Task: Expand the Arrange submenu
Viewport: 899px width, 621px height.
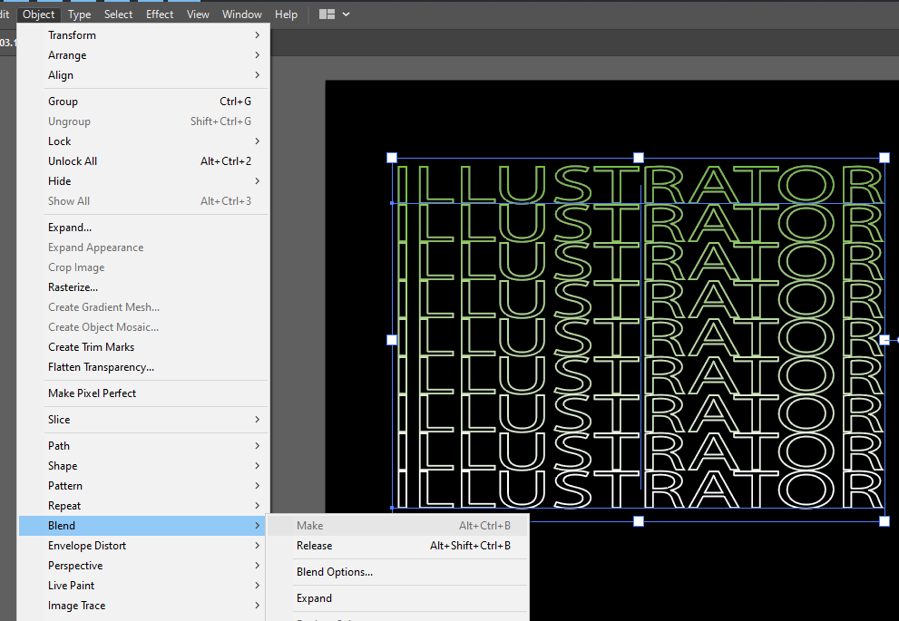Action: point(142,55)
